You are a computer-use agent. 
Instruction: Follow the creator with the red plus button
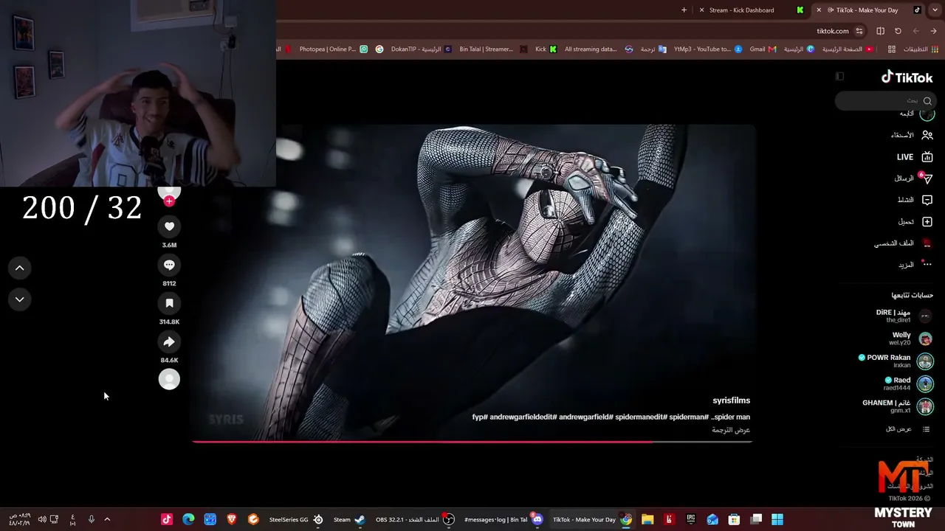(169, 201)
